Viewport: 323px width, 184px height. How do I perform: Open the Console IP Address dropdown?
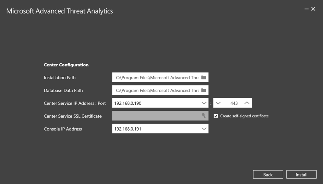(x=204, y=128)
